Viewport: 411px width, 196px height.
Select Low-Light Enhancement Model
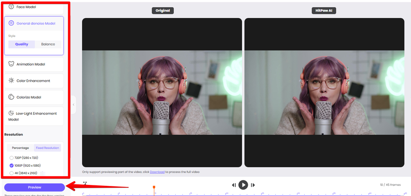[x=34, y=116]
